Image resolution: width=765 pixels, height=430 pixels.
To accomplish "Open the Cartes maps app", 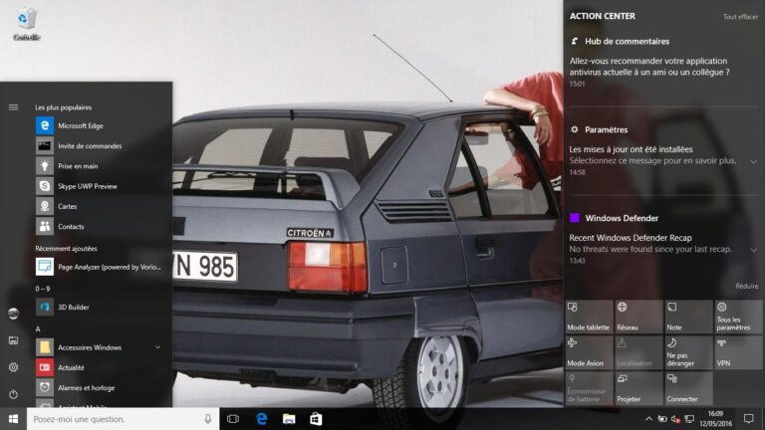I will tap(67, 206).
